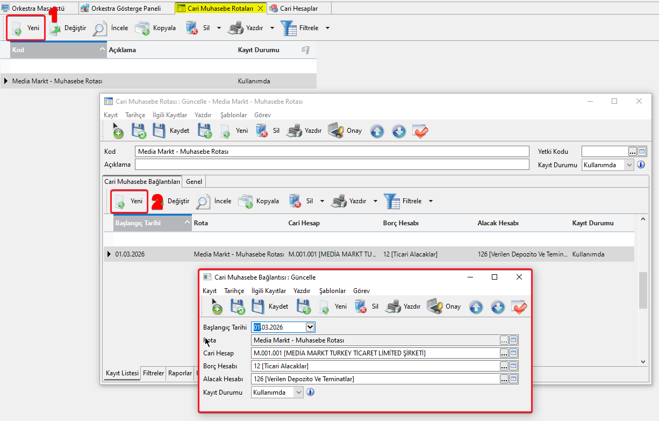Click vertical scrollbar in Cari Muhasebe Rotası window

click(643, 290)
